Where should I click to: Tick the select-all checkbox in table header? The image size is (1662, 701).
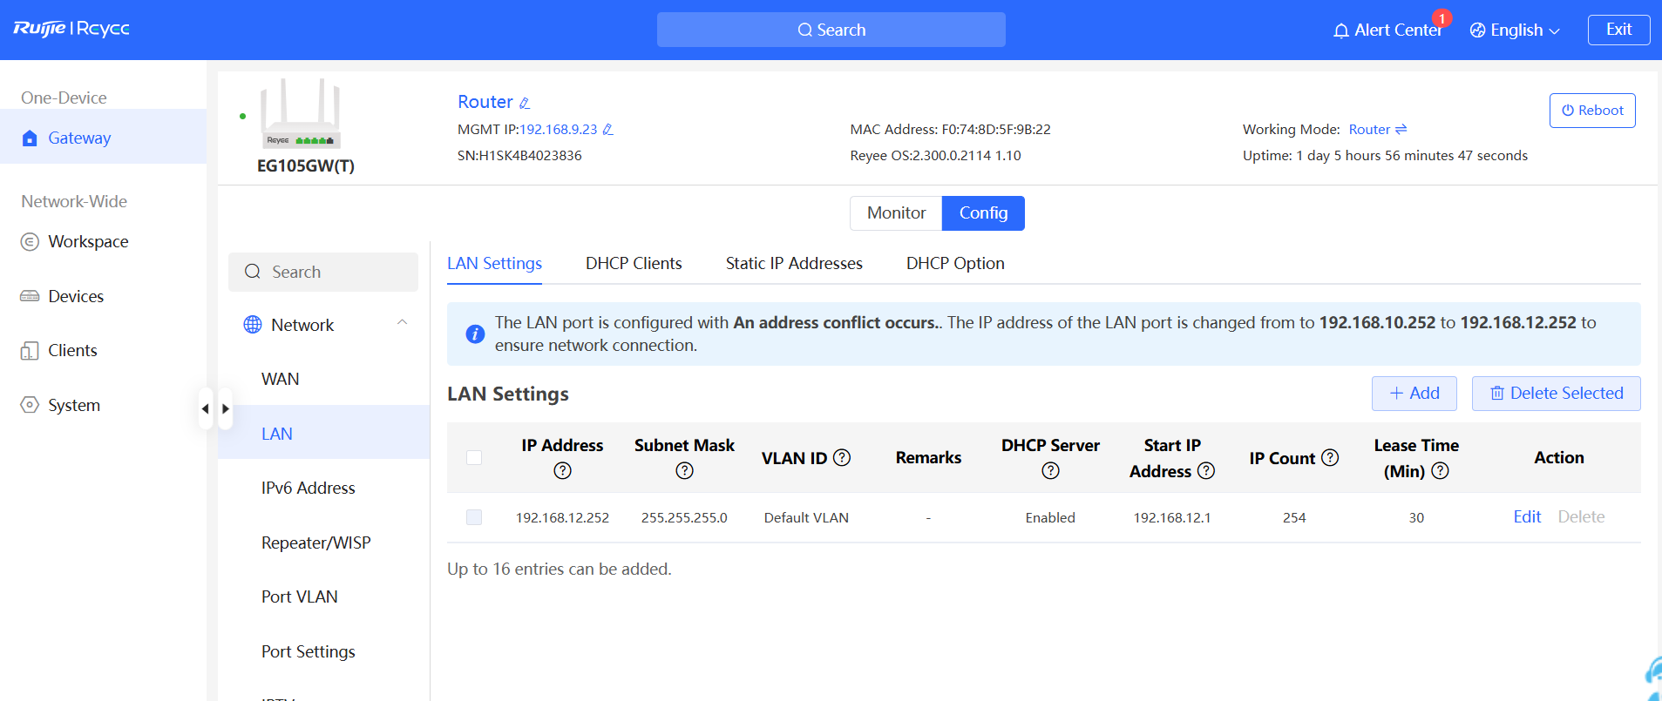[x=474, y=458]
